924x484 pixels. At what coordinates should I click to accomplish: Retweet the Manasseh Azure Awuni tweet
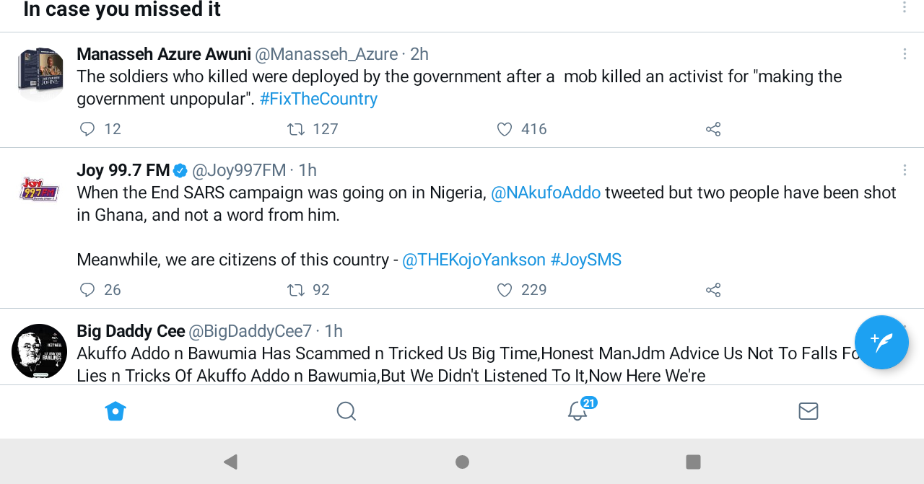click(296, 130)
